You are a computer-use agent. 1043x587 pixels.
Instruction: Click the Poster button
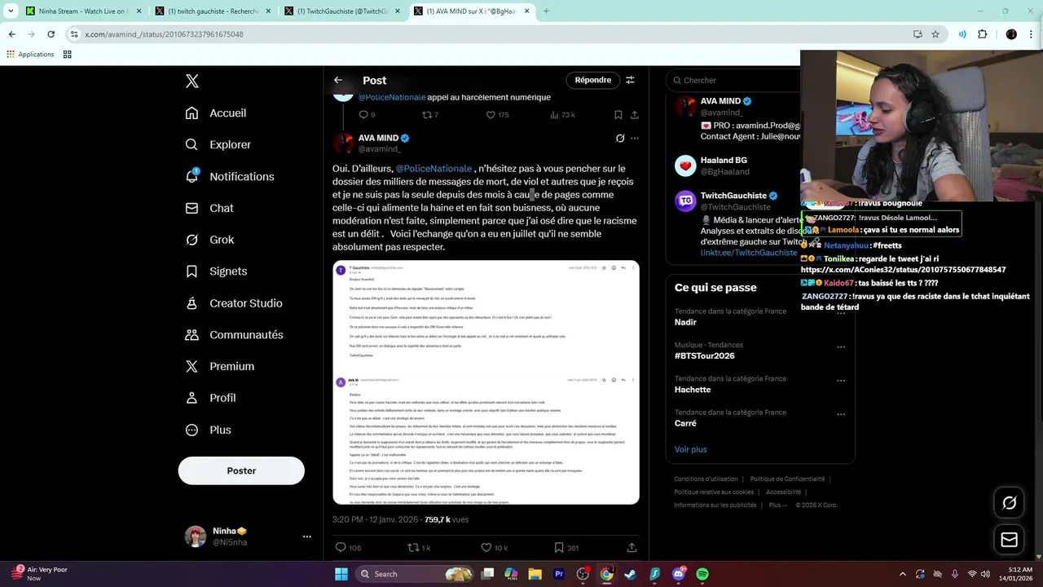click(x=241, y=470)
